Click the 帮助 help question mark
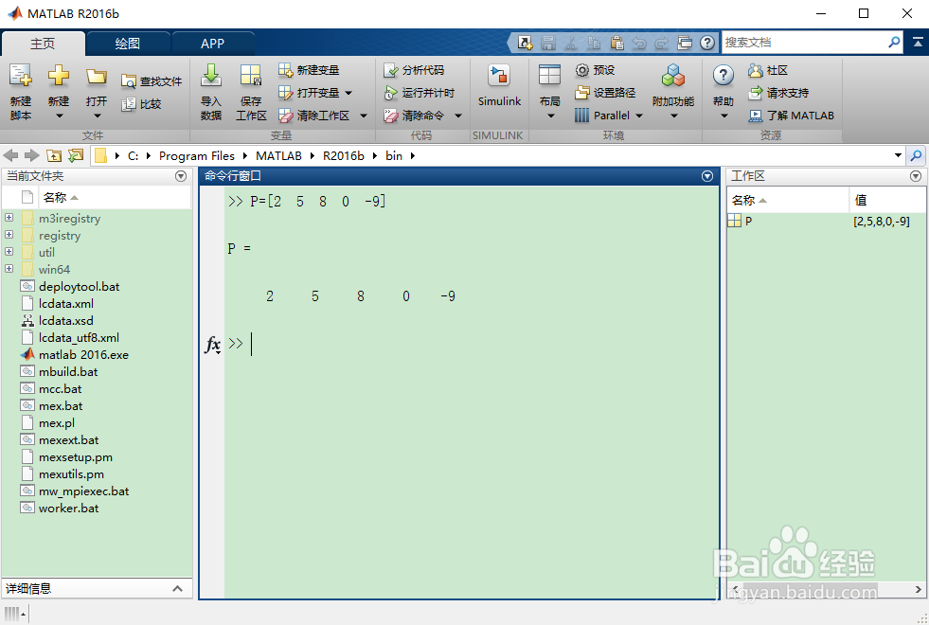Viewport: 929px width, 625px height. pyautogui.click(x=724, y=76)
